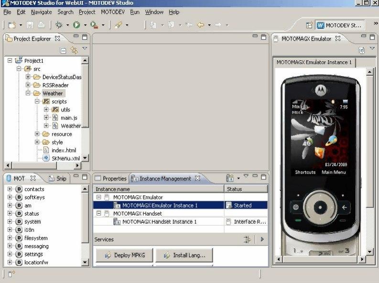Close the MOTOMAGX Emulator view tab
This screenshot has width=379, height=283.
[x=338, y=38]
